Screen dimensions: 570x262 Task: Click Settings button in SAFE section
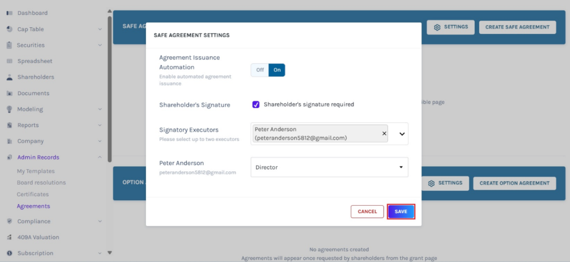450,27
